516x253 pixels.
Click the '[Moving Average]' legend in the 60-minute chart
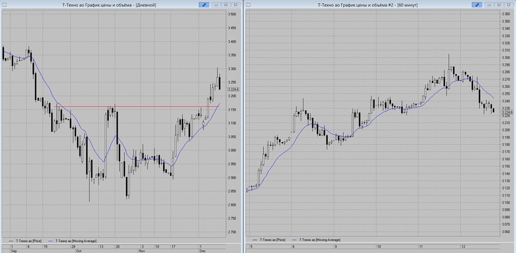(328, 240)
